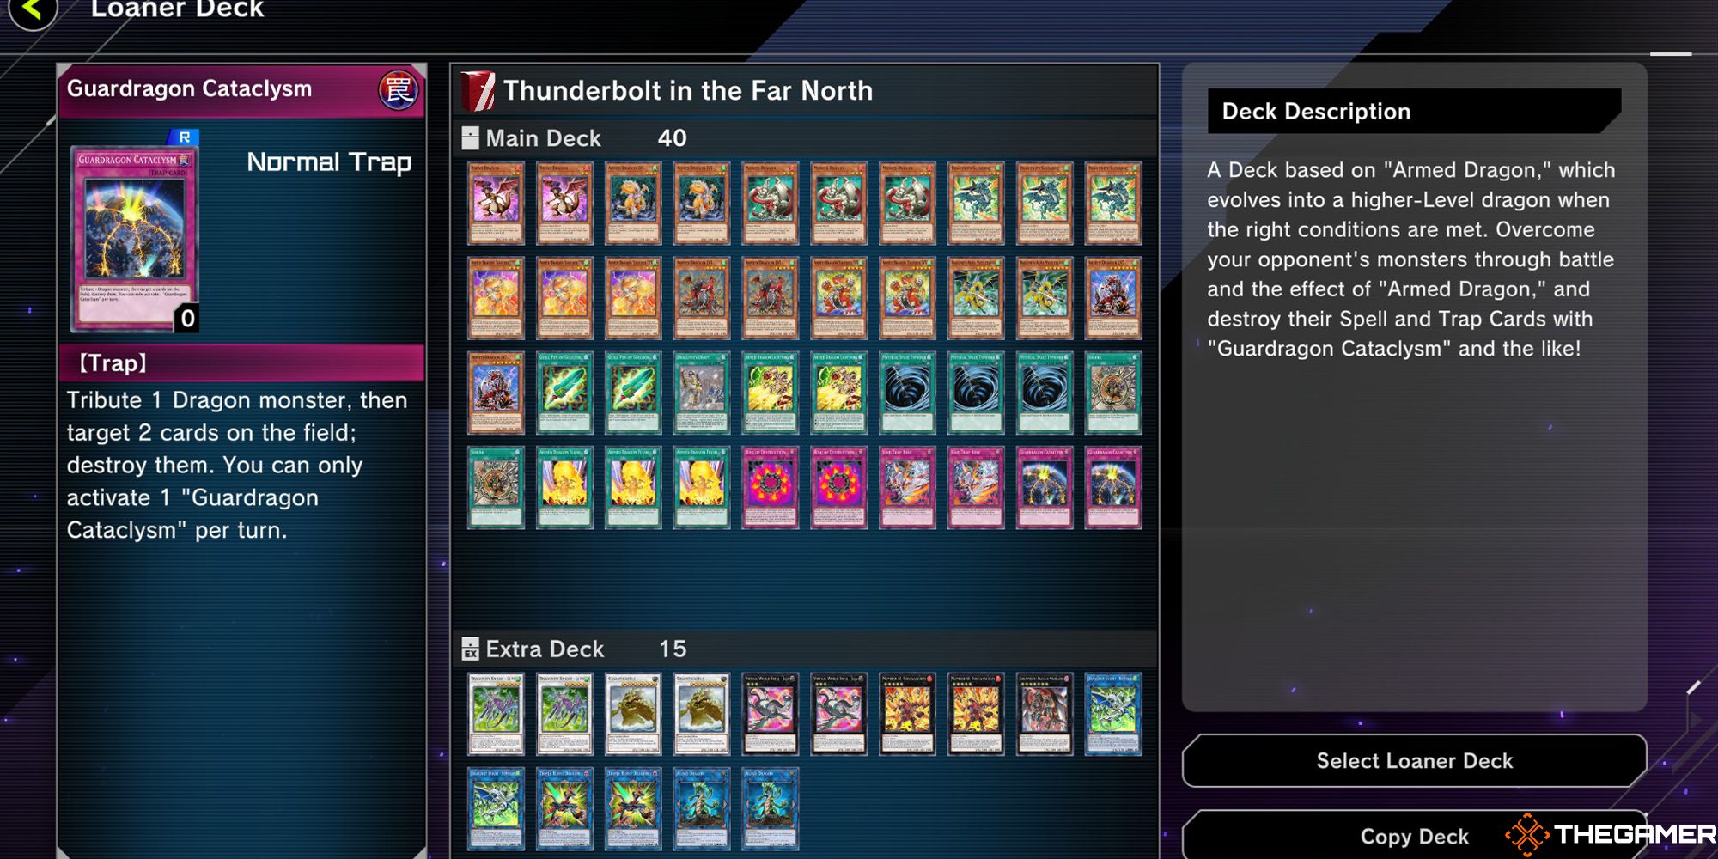This screenshot has height=859, width=1718.
Task: Select the last Guardragon Cataclysm card in Main Deck
Action: pos(1113,487)
